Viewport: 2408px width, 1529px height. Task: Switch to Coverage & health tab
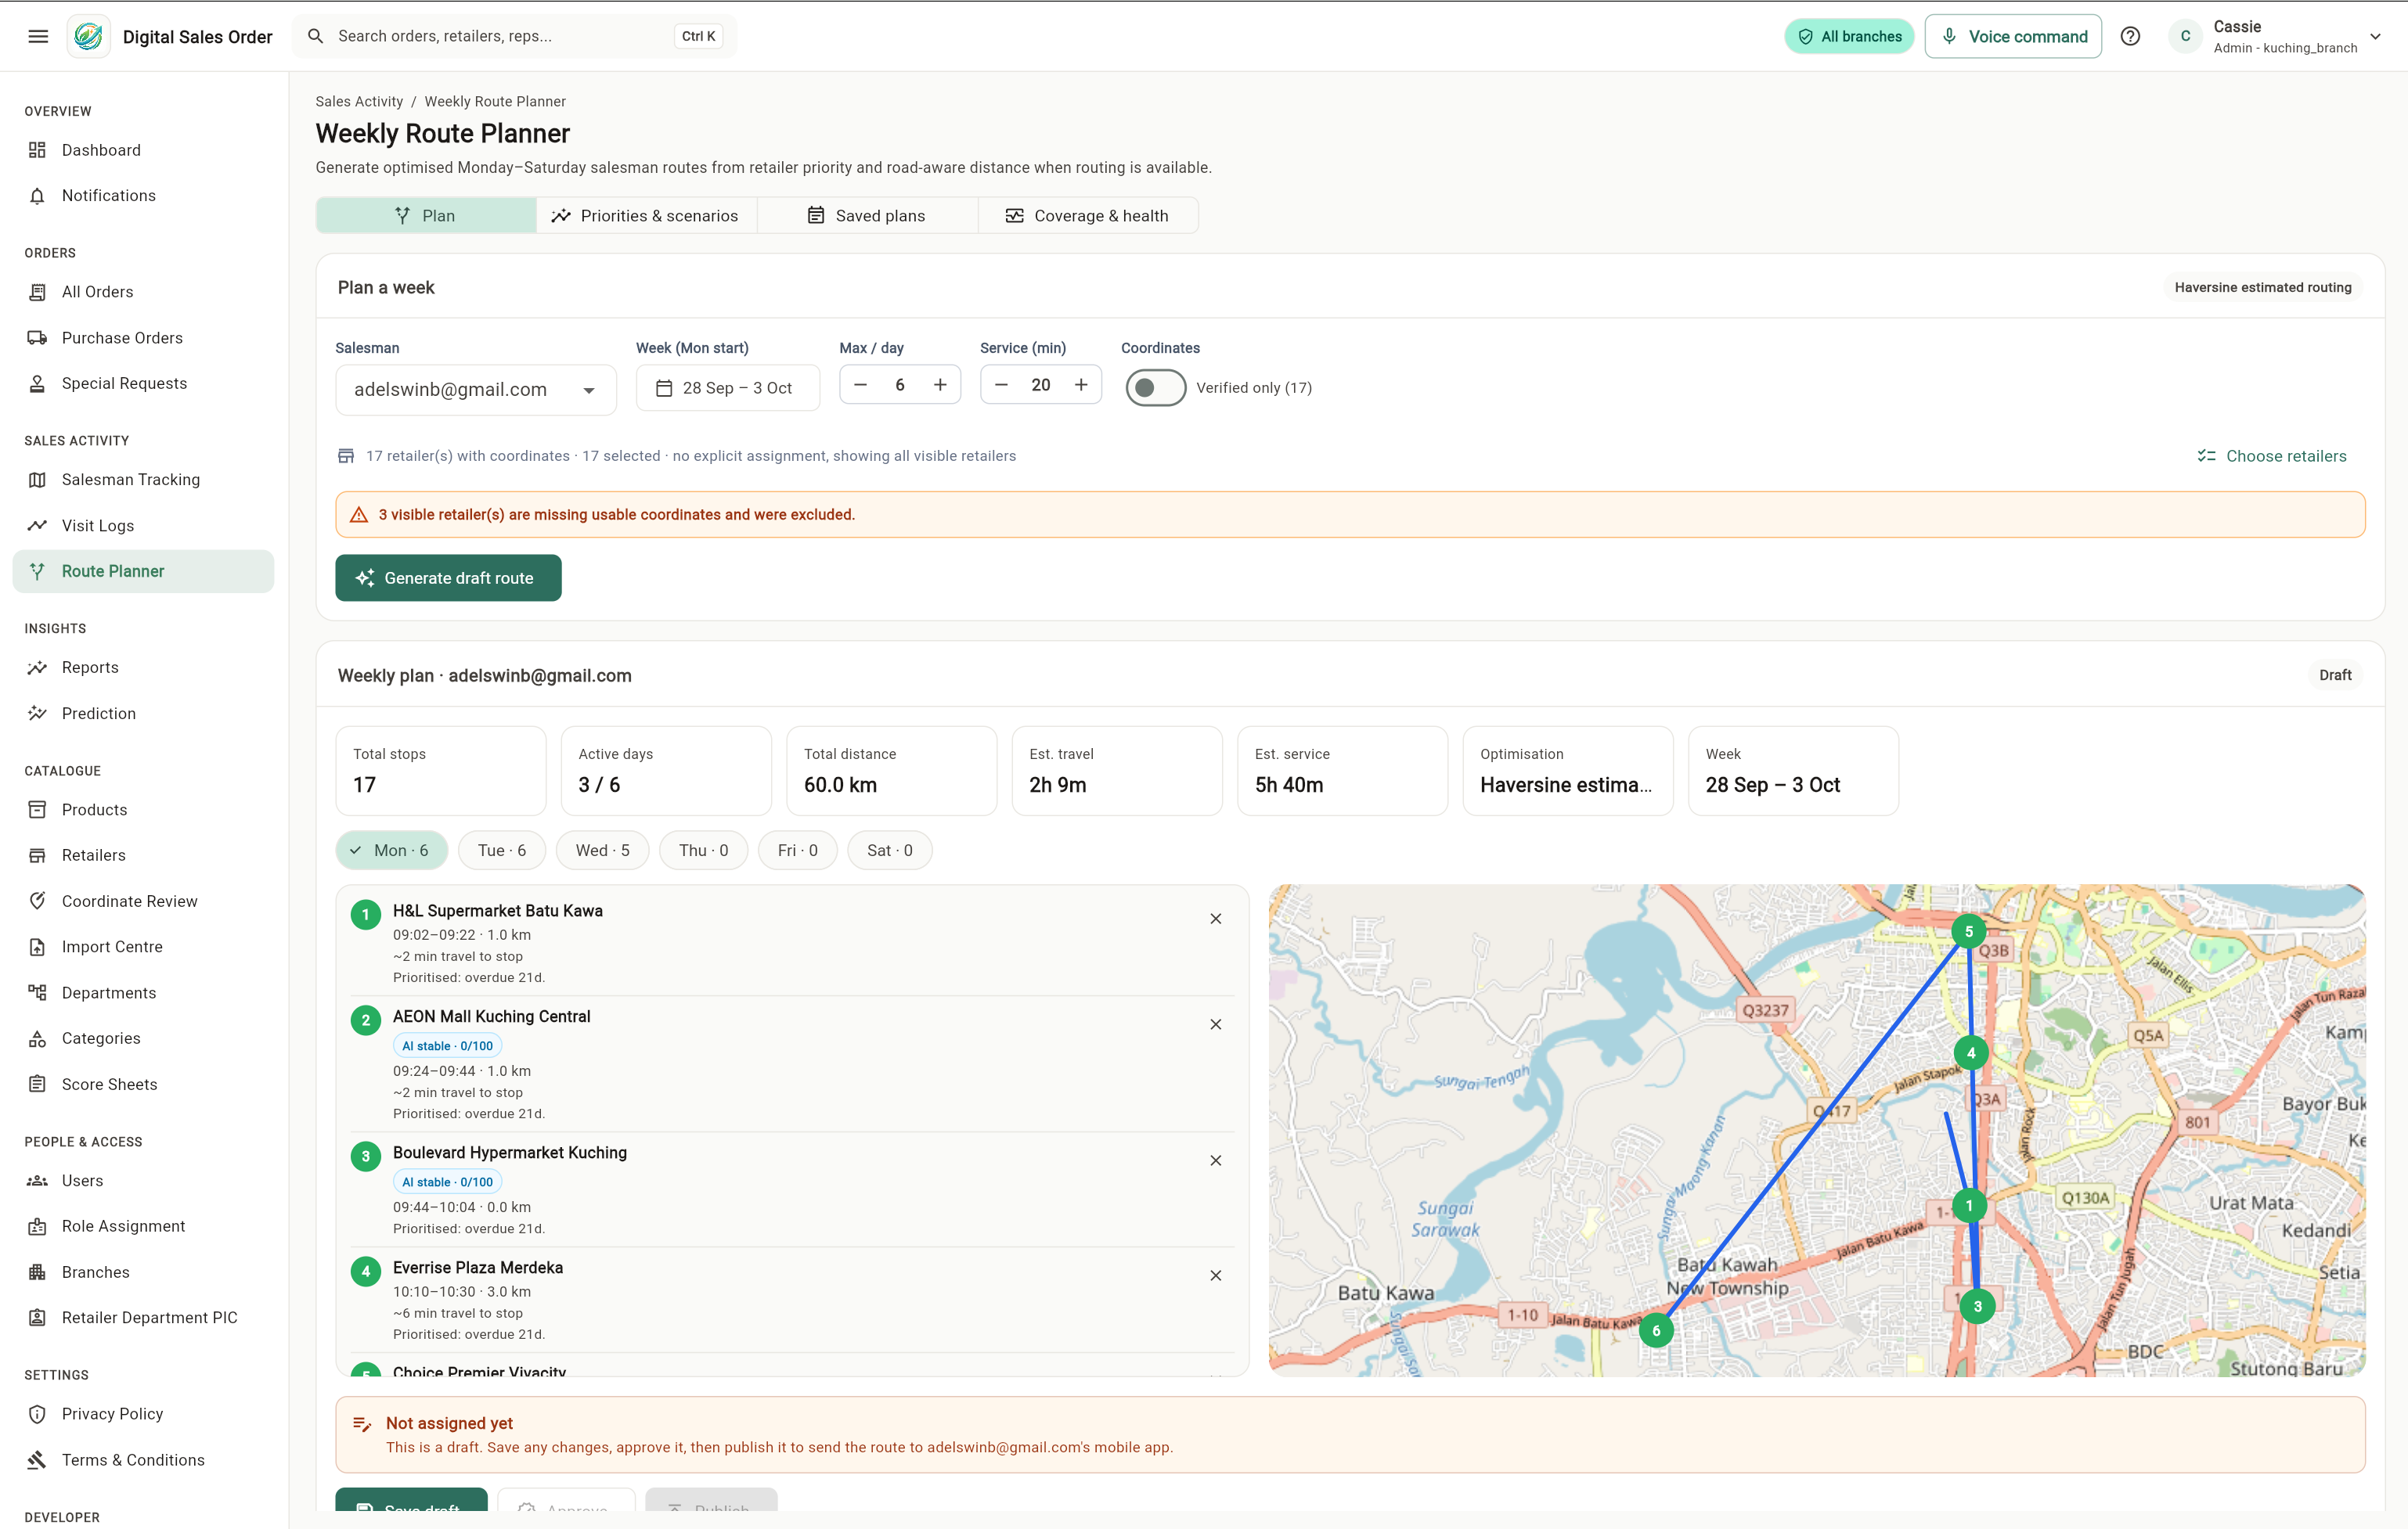[1088, 216]
